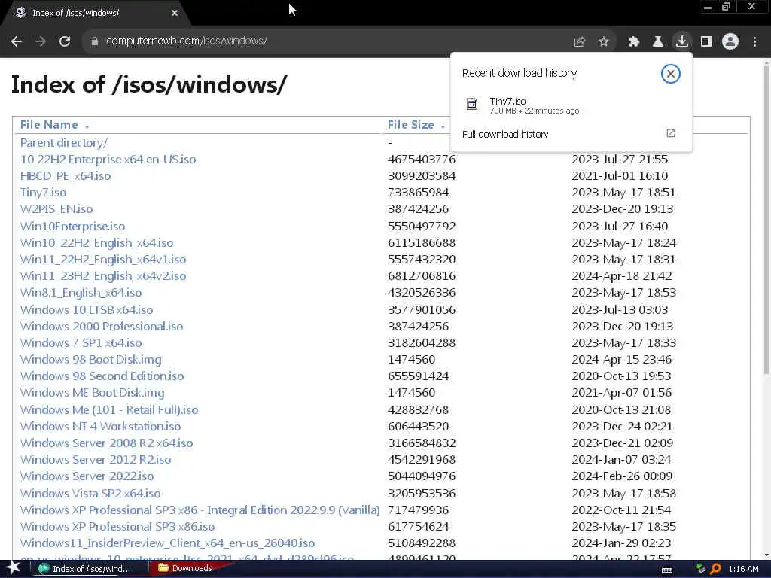Download Win10_22H2_English_x64.iso
The height and width of the screenshot is (578, 771).
[96, 243]
